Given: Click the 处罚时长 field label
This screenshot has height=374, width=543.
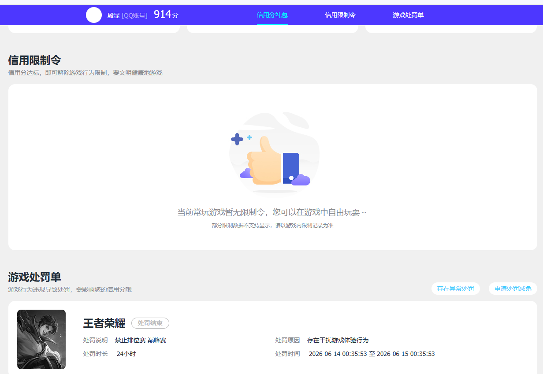Looking at the screenshot, I should pos(95,354).
